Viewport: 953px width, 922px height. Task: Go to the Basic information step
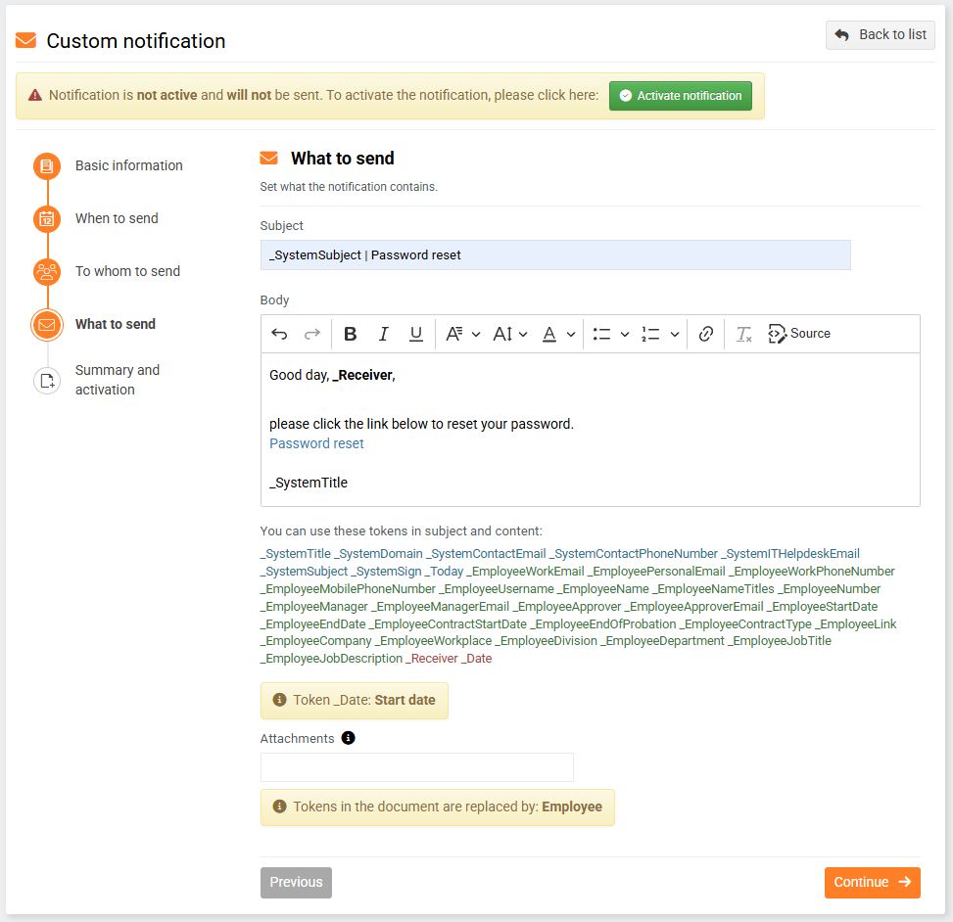(x=128, y=165)
